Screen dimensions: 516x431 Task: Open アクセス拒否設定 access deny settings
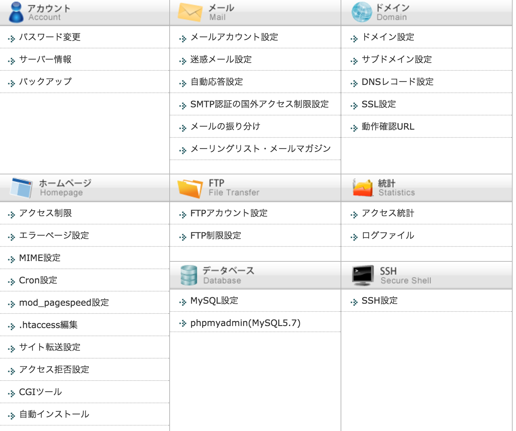54,369
